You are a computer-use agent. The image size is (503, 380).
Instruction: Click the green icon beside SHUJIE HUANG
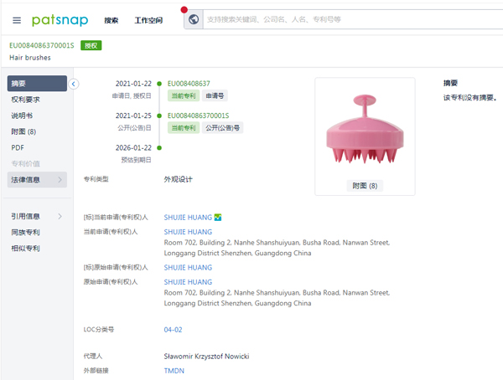click(218, 218)
